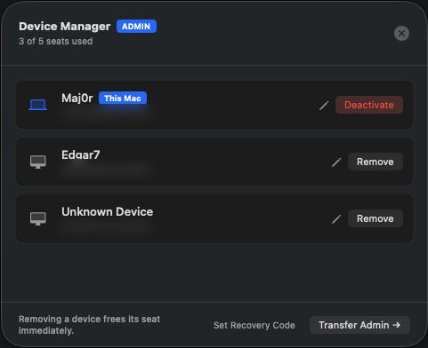Click the '3 of 5 seats used' text
The width and height of the screenshot is (428, 348).
coord(56,41)
